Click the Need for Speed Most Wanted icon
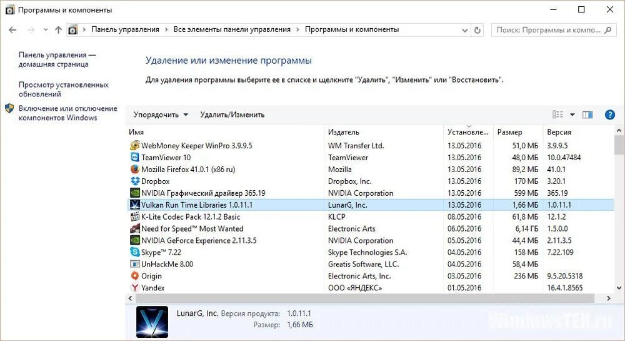 (x=135, y=228)
